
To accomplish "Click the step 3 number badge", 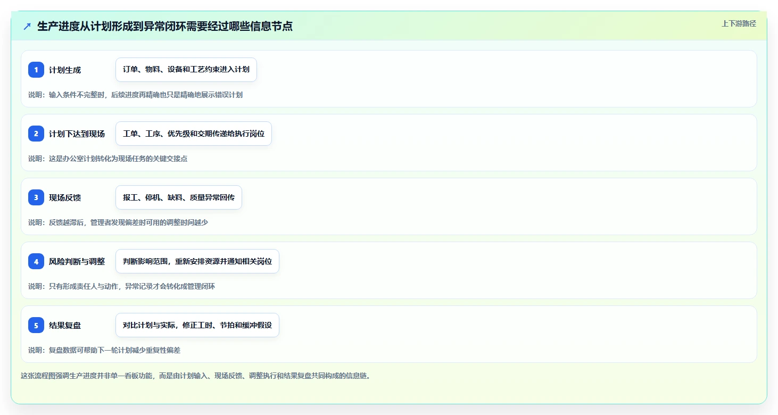I will click(36, 197).
